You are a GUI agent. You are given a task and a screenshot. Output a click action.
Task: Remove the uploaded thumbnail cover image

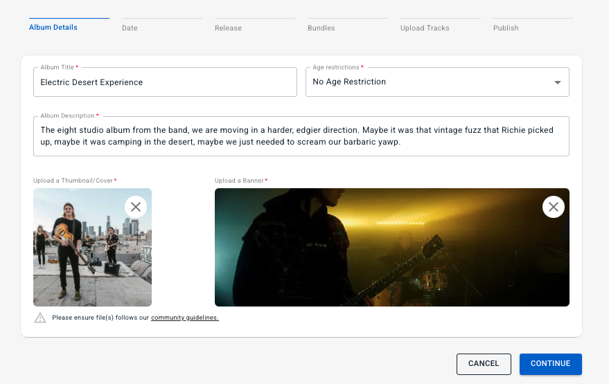(x=136, y=207)
